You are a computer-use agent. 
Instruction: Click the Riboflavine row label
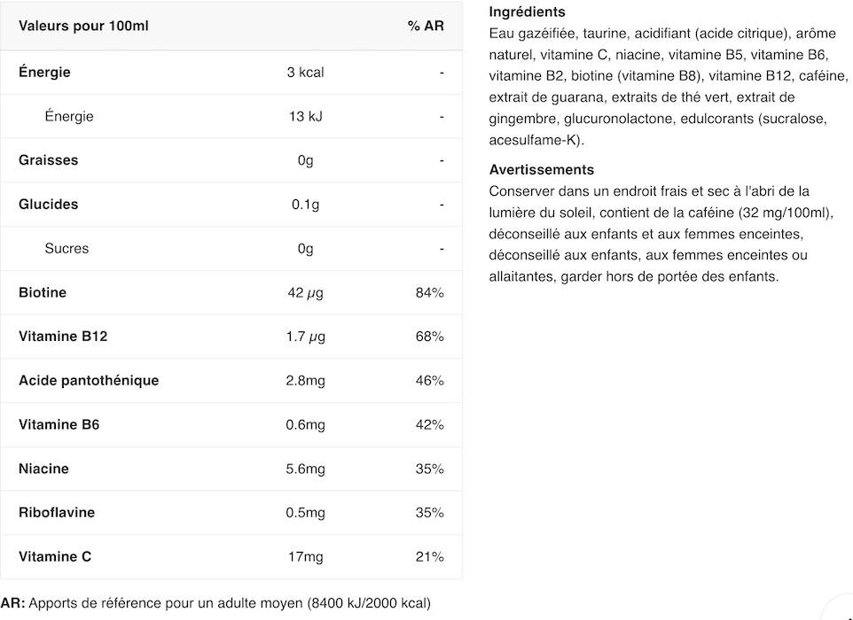tap(57, 513)
